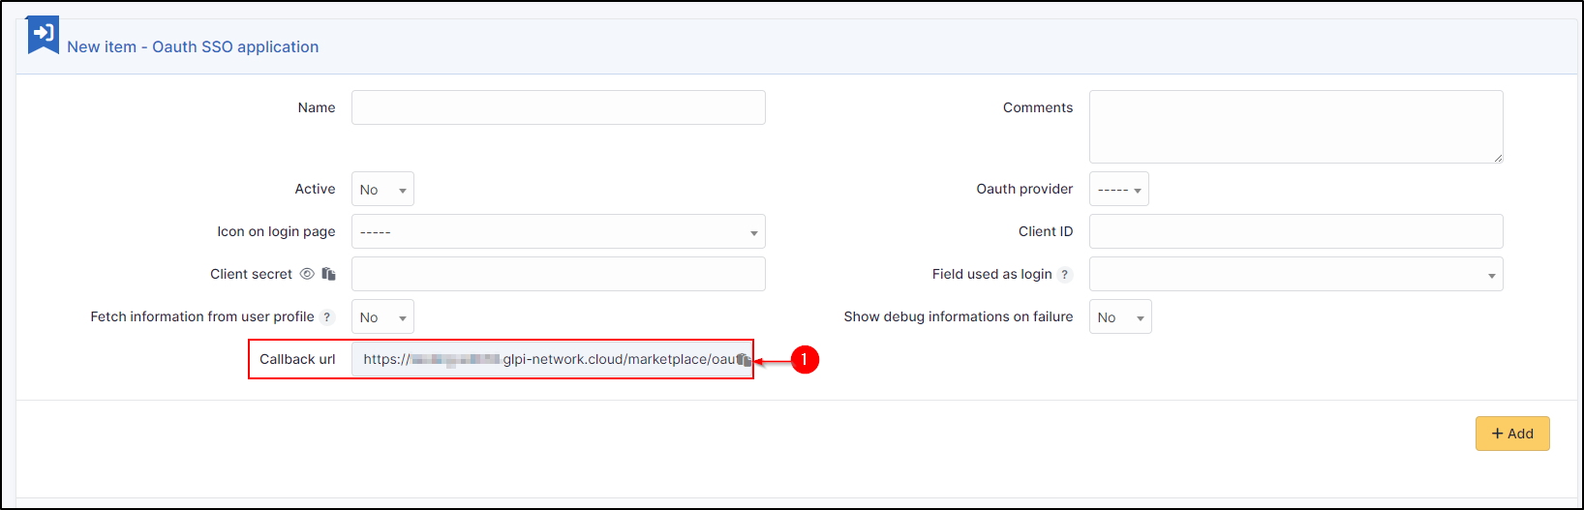
Task: Open the Active dropdown
Action: (x=382, y=190)
